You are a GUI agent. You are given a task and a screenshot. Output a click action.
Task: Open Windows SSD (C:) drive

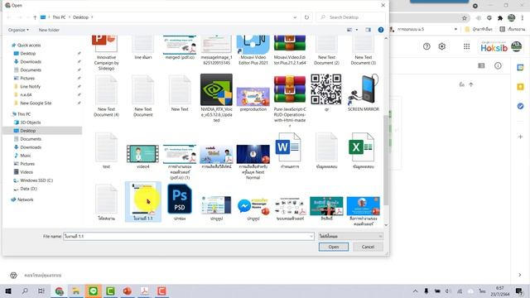click(x=36, y=180)
